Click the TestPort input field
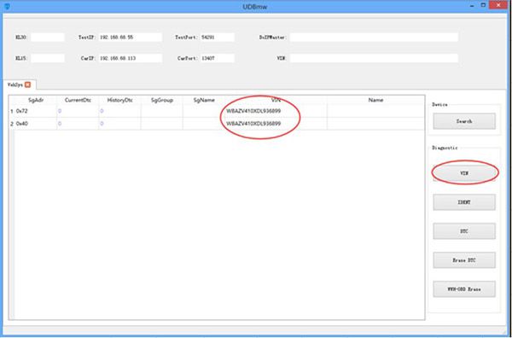This screenshot has height=338, width=512. (x=217, y=38)
